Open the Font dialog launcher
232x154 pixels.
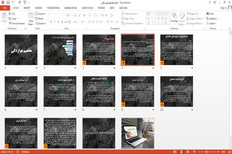pyautogui.click(x=85, y=28)
